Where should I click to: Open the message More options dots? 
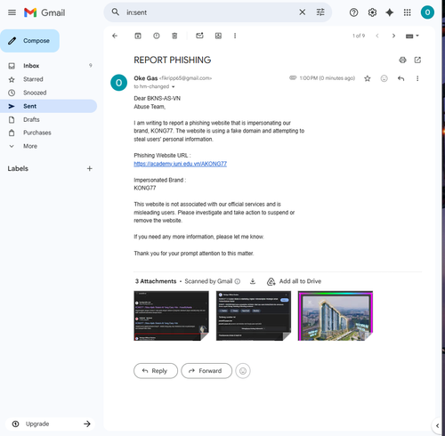(417, 78)
